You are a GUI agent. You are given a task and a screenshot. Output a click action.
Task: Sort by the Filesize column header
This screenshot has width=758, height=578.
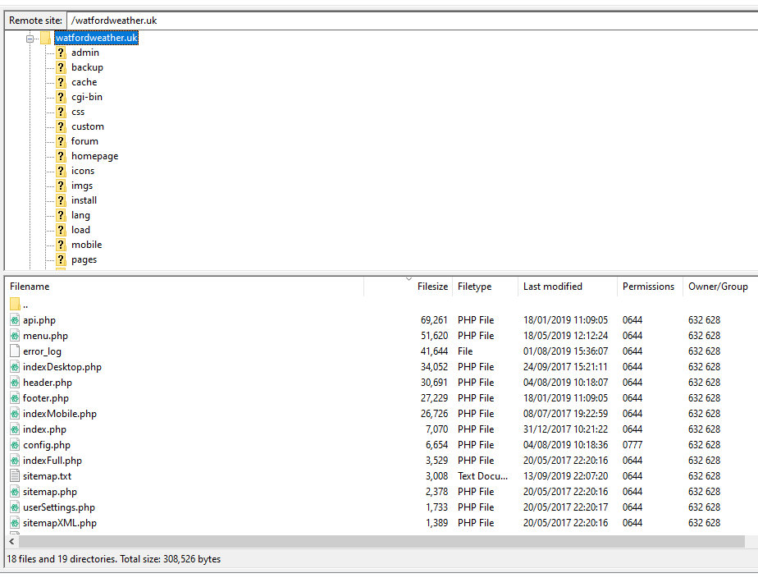click(x=408, y=287)
